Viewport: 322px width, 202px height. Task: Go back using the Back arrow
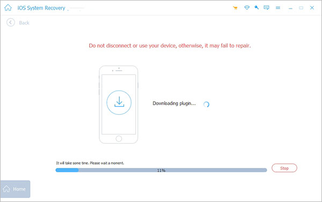(x=11, y=22)
